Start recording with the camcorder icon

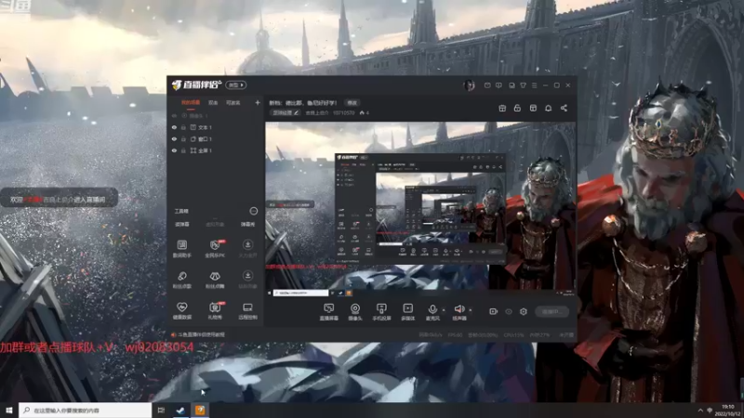[x=494, y=311]
